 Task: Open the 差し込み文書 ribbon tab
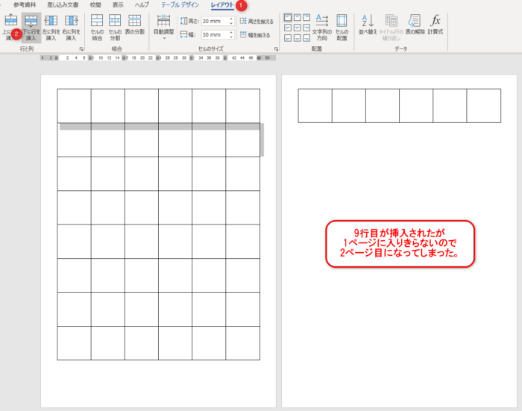click(x=62, y=4)
